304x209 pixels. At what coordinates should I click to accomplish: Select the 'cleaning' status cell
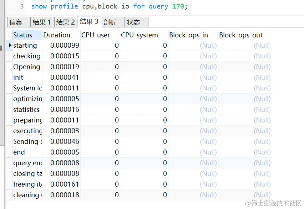(x=27, y=195)
